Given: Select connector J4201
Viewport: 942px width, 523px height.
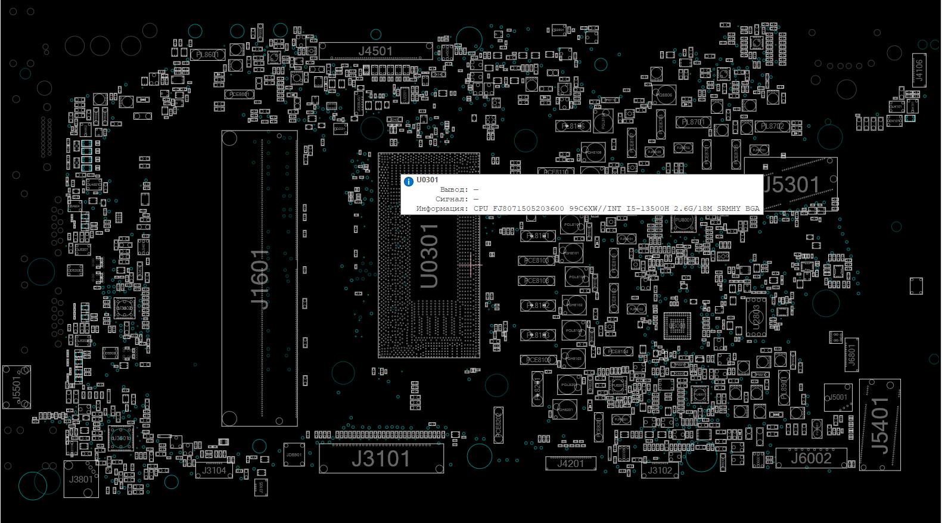Looking at the screenshot, I should pyautogui.click(x=570, y=463).
